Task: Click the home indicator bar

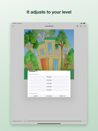Action: tap(49, 124)
